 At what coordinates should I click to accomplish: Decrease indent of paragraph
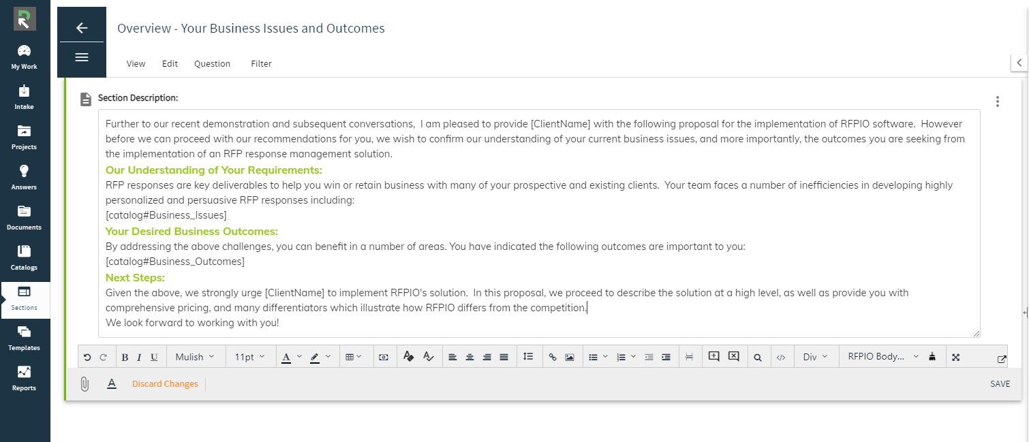point(649,357)
